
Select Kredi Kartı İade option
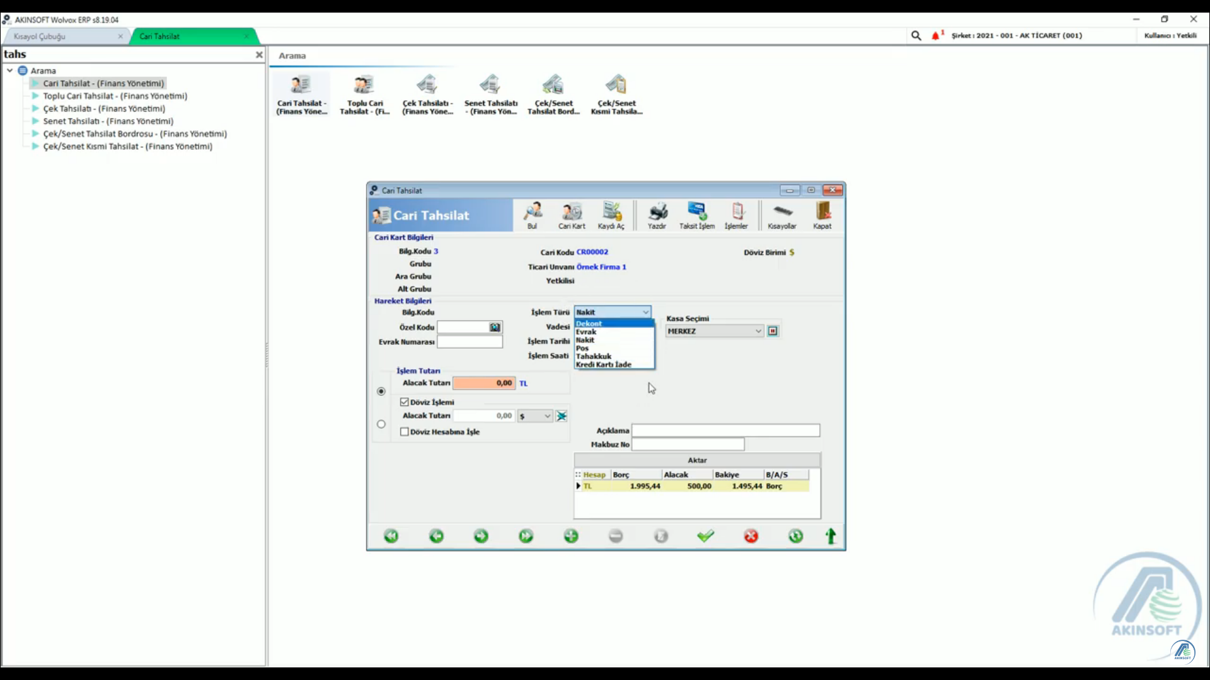click(x=614, y=365)
